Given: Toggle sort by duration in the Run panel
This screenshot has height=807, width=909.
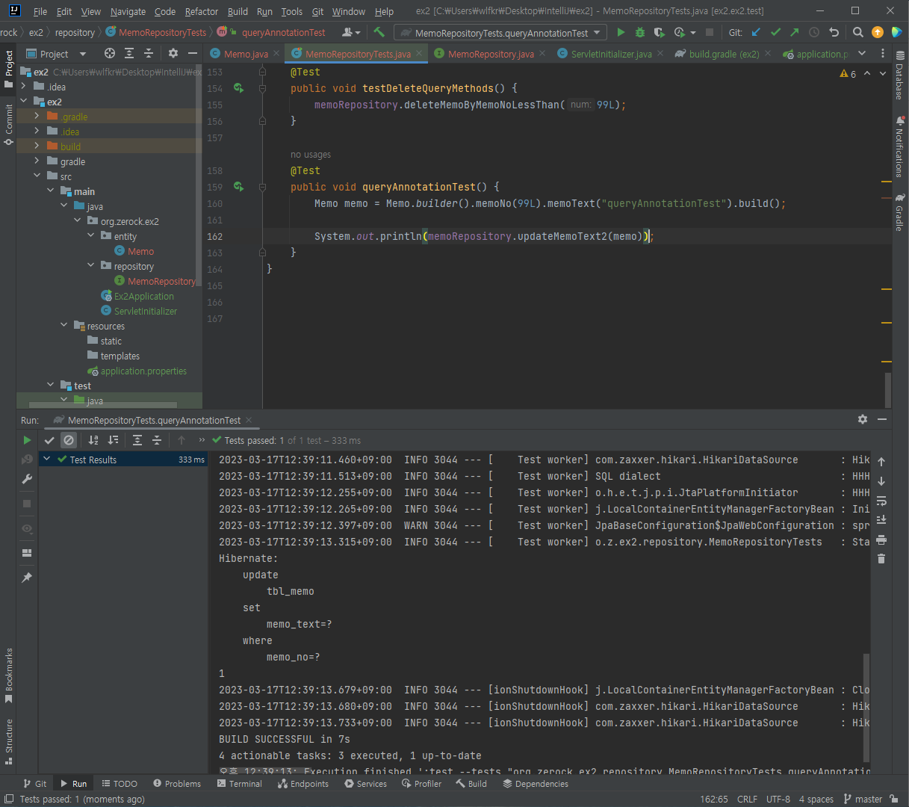Looking at the screenshot, I should coord(113,440).
